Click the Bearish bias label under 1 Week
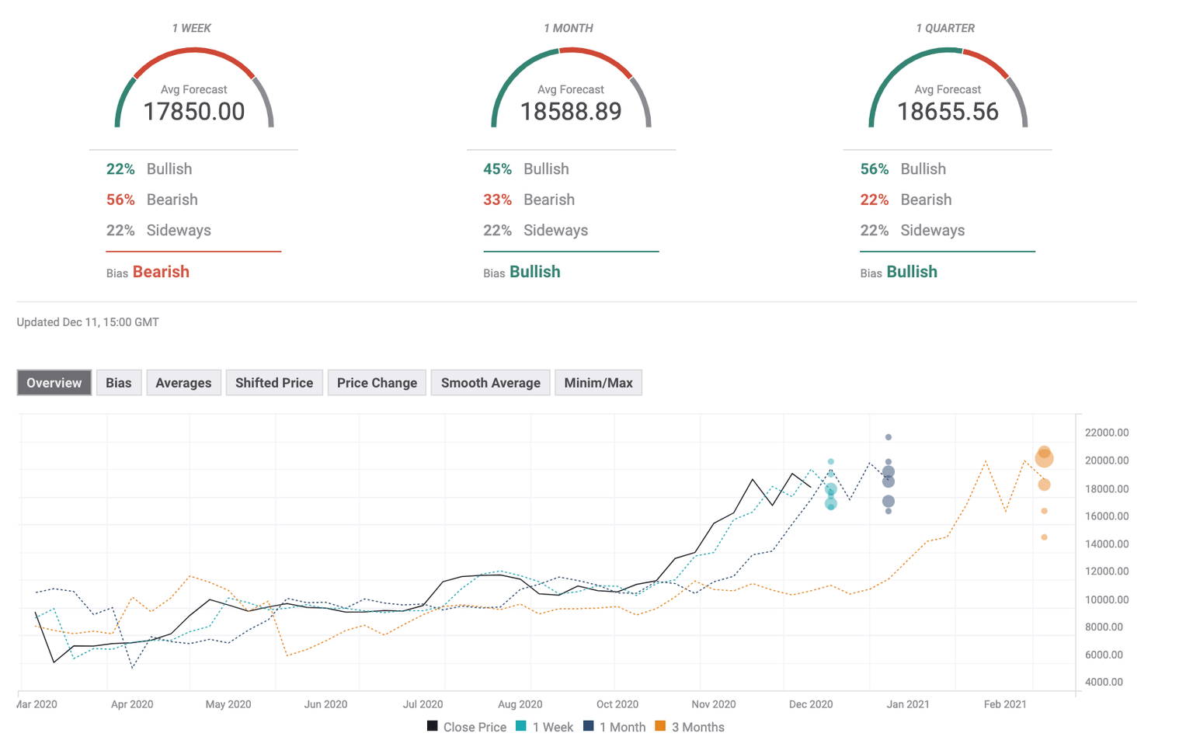The width and height of the screenshot is (1193, 740). click(x=161, y=272)
